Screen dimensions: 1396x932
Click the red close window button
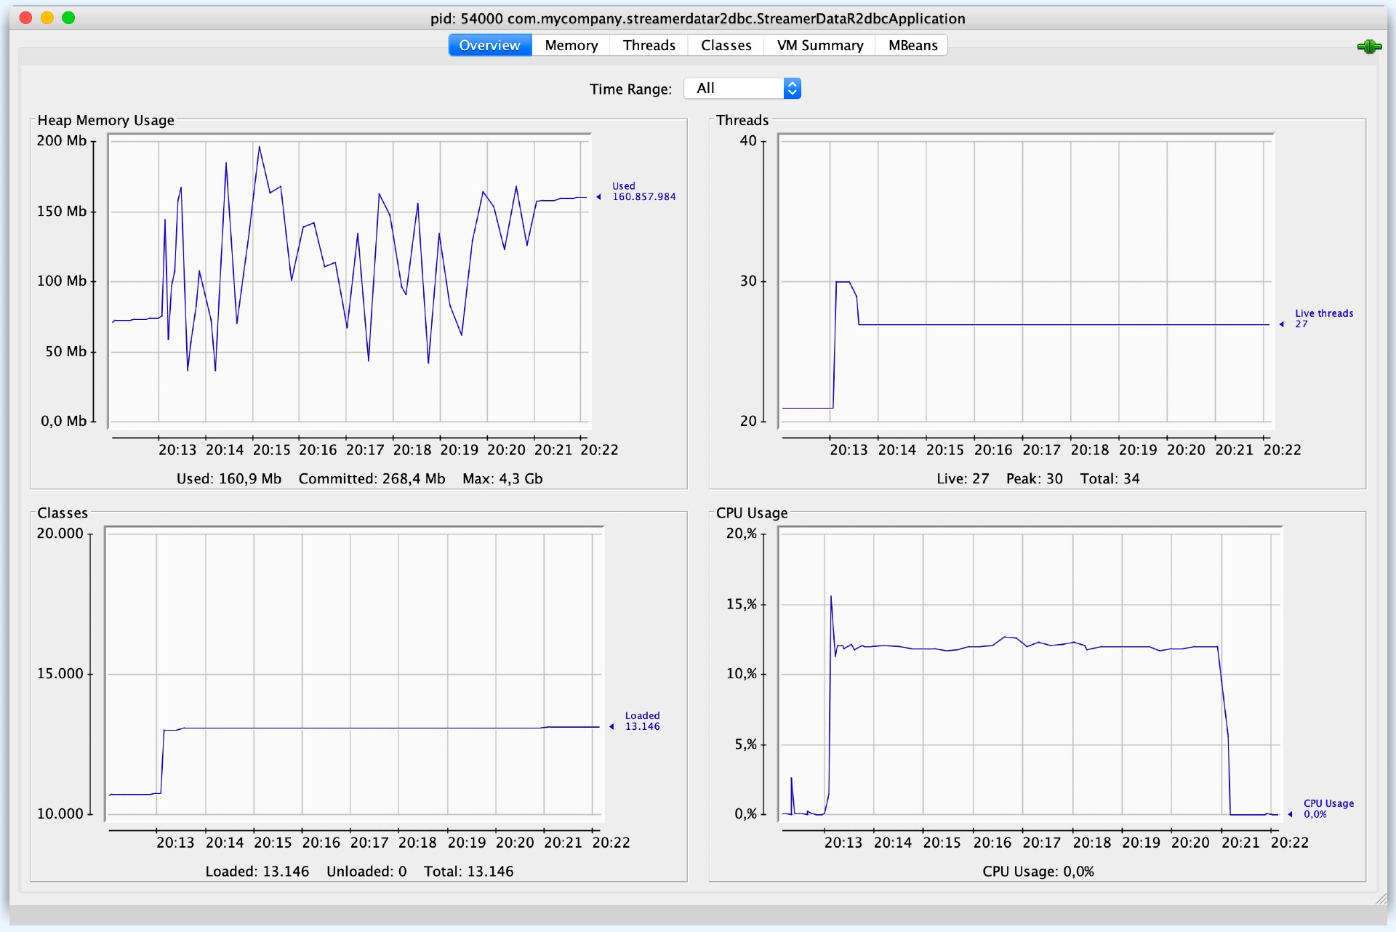point(26,18)
